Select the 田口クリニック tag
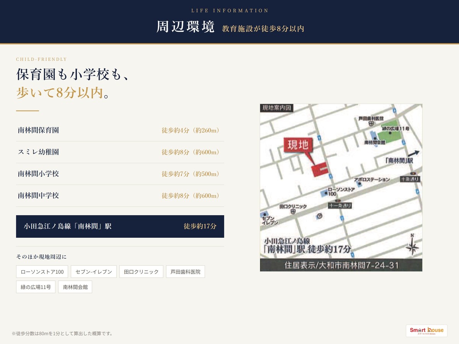The width and height of the screenshot is (459, 344). point(141,272)
